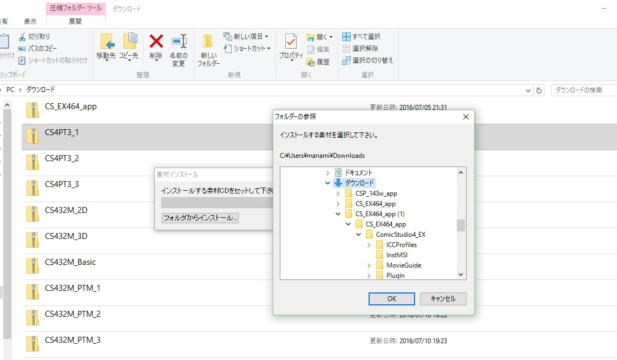Viewport: 617px width, 360px height.
Task: Click Select all (すべて選択) icon
Action: (346, 37)
